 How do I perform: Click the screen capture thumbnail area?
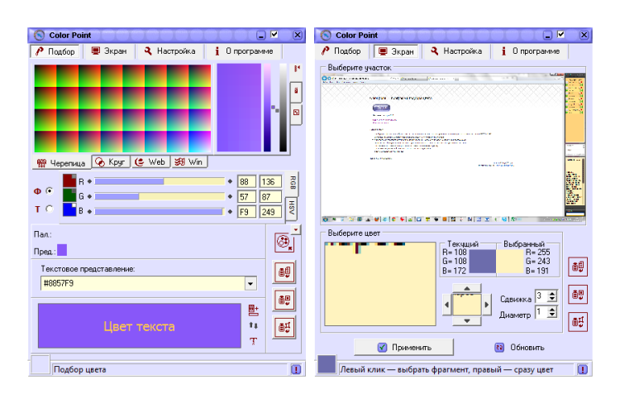(453, 147)
